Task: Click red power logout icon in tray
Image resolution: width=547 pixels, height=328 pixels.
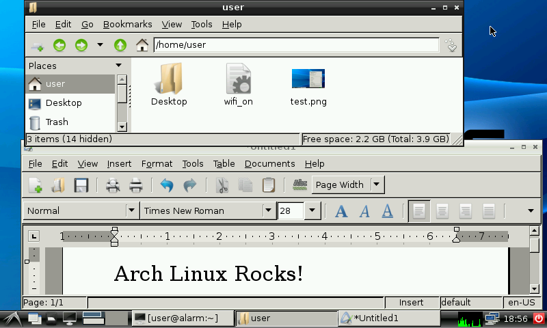Action: 539,318
